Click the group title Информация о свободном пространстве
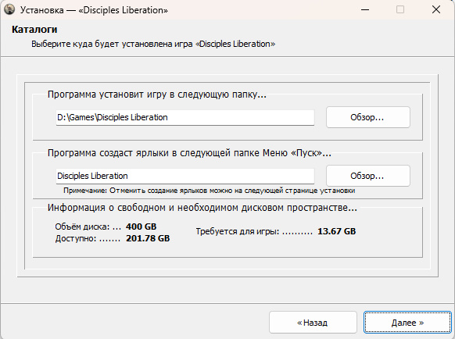The width and height of the screenshot is (455, 339). click(202, 208)
